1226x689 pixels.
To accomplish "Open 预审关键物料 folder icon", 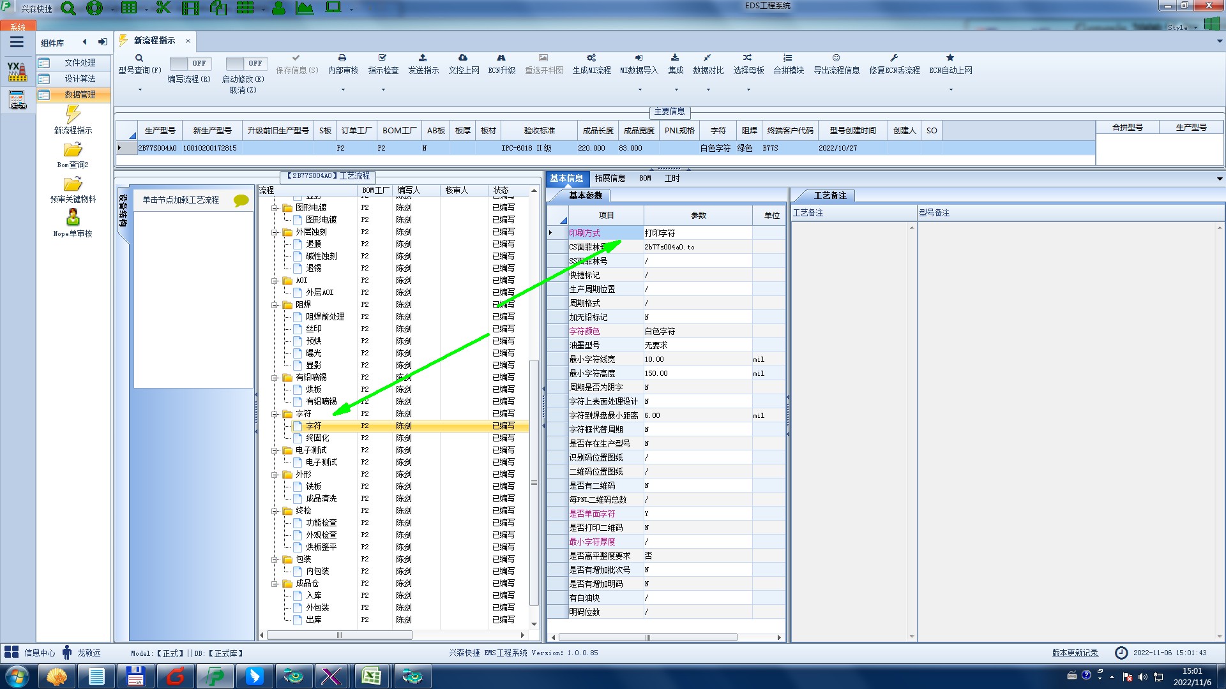I will 73,184.
